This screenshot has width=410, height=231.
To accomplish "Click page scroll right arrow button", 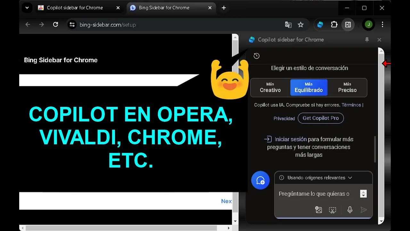I will tap(229, 228).
